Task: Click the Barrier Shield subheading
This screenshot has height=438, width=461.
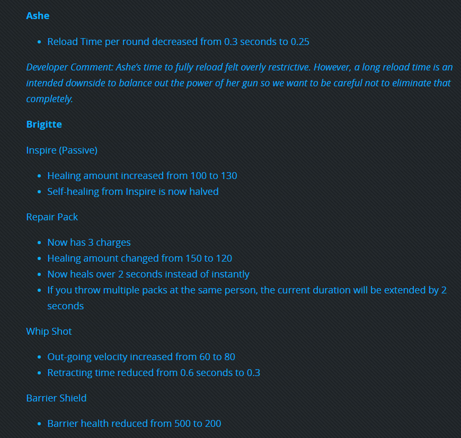Action: (x=56, y=398)
